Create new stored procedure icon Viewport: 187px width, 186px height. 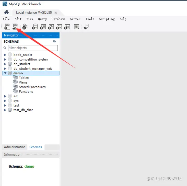[59, 27]
